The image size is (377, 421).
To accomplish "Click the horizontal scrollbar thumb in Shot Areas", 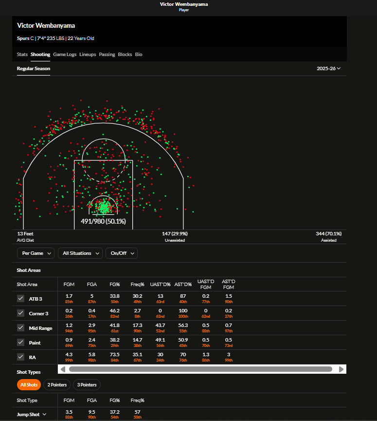I will pyautogui.click(x=200, y=369).
